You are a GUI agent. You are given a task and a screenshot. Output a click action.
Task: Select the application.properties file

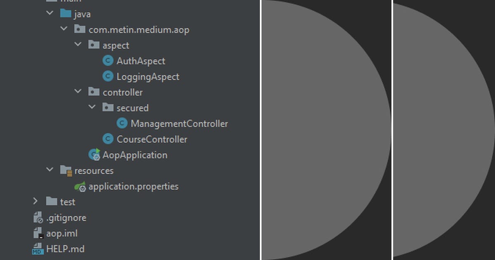[133, 186]
